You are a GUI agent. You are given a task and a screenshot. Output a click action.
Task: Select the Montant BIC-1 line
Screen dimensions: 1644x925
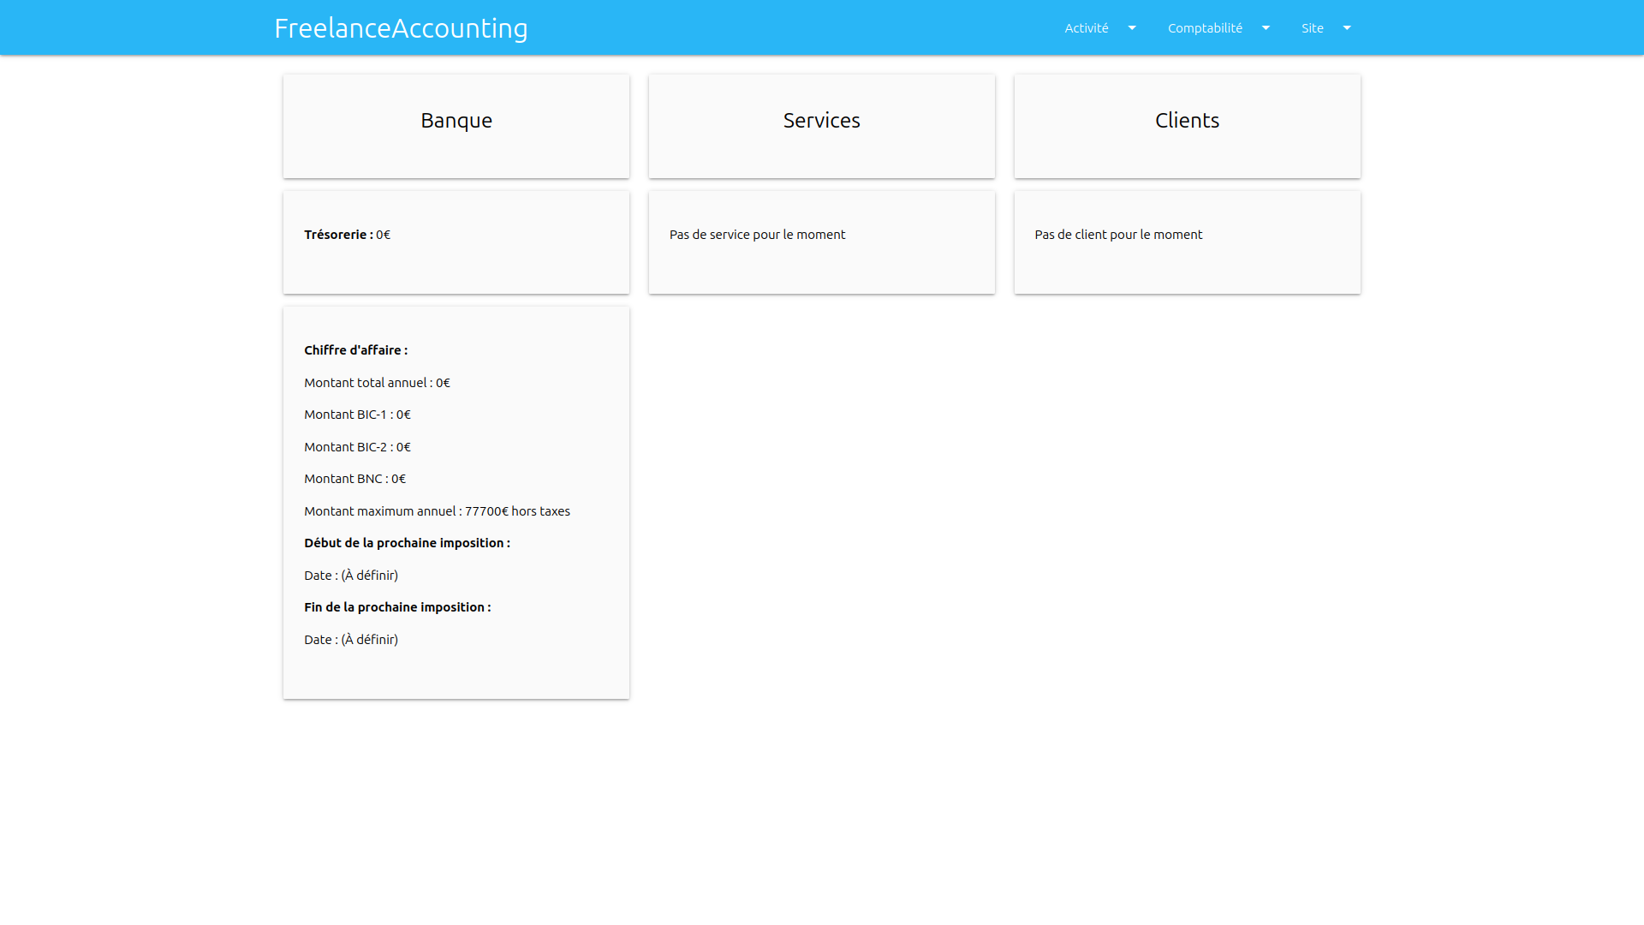tap(357, 415)
